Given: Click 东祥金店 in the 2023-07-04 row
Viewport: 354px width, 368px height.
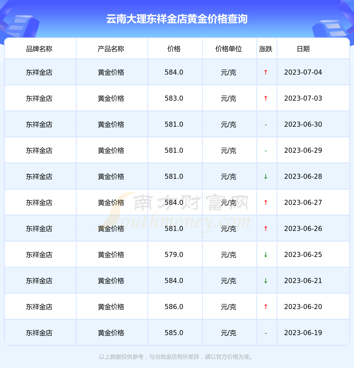Looking at the screenshot, I should [x=39, y=72].
